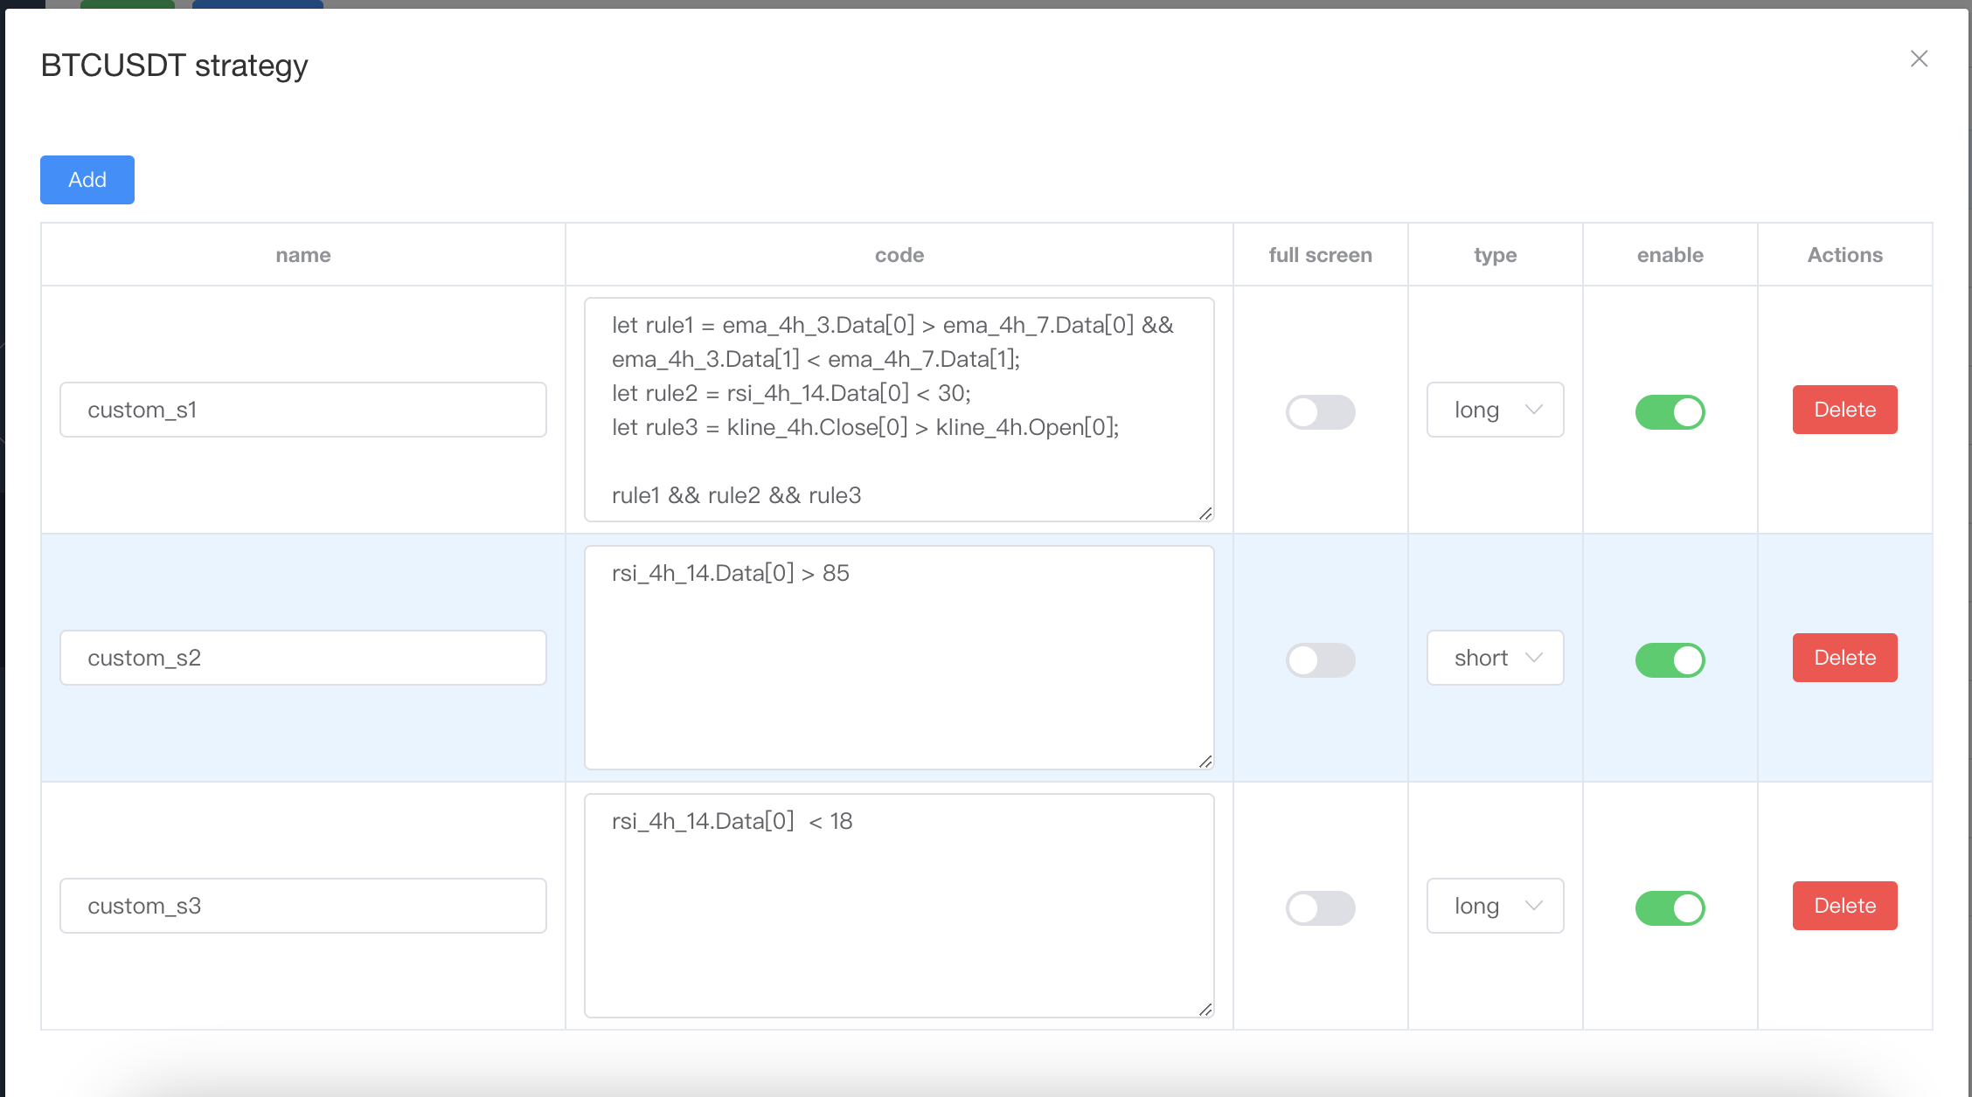Disable the custom_s2 strategy enable switch
The height and width of the screenshot is (1097, 1972).
point(1670,660)
